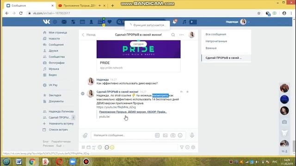The image size is (296, 166).
Task: Open VK Pay in the sidebar
Action: [x=53, y=85]
